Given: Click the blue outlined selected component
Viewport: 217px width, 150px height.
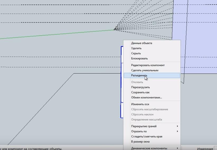Looking at the screenshot, I should click(121, 80).
